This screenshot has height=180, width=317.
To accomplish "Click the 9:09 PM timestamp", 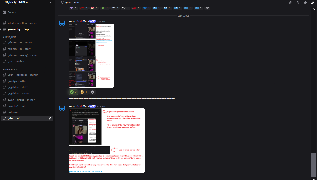I will point(101,106).
